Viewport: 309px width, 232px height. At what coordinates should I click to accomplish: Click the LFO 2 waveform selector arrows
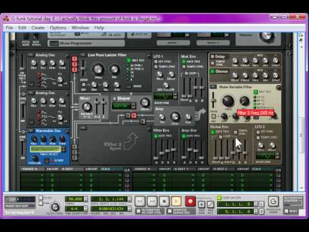pos(277,156)
